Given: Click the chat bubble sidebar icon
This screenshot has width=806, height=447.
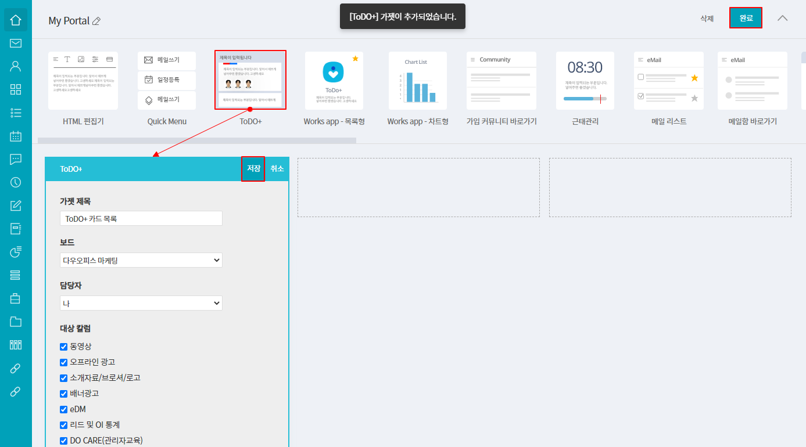Looking at the screenshot, I should pyautogui.click(x=16, y=159).
